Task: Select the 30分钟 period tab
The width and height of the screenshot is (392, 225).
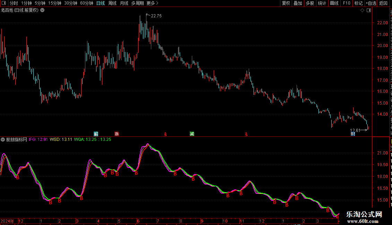Action: point(71,3)
